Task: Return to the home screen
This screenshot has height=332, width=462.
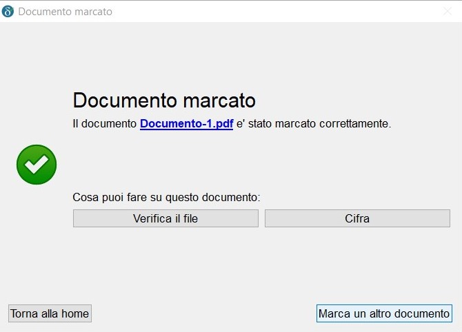Action: pyautogui.click(x=50, y=313)
